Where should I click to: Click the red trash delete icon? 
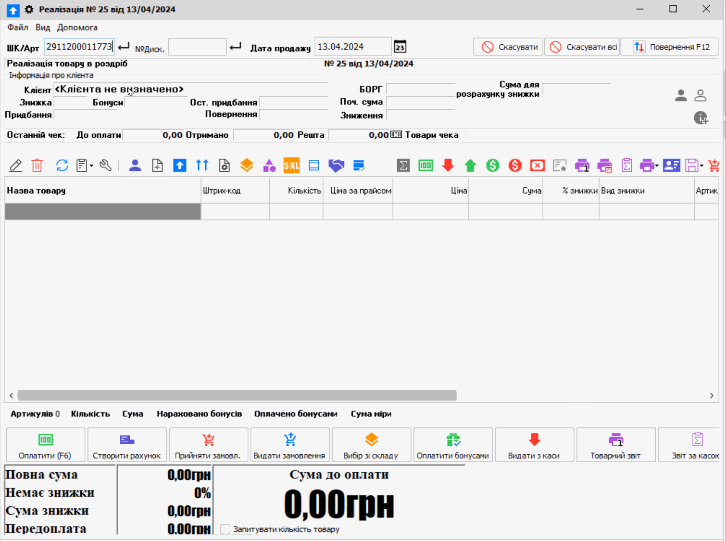click(x=38, y=165)
